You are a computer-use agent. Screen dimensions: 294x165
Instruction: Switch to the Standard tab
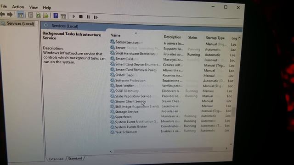coord(75,159)
